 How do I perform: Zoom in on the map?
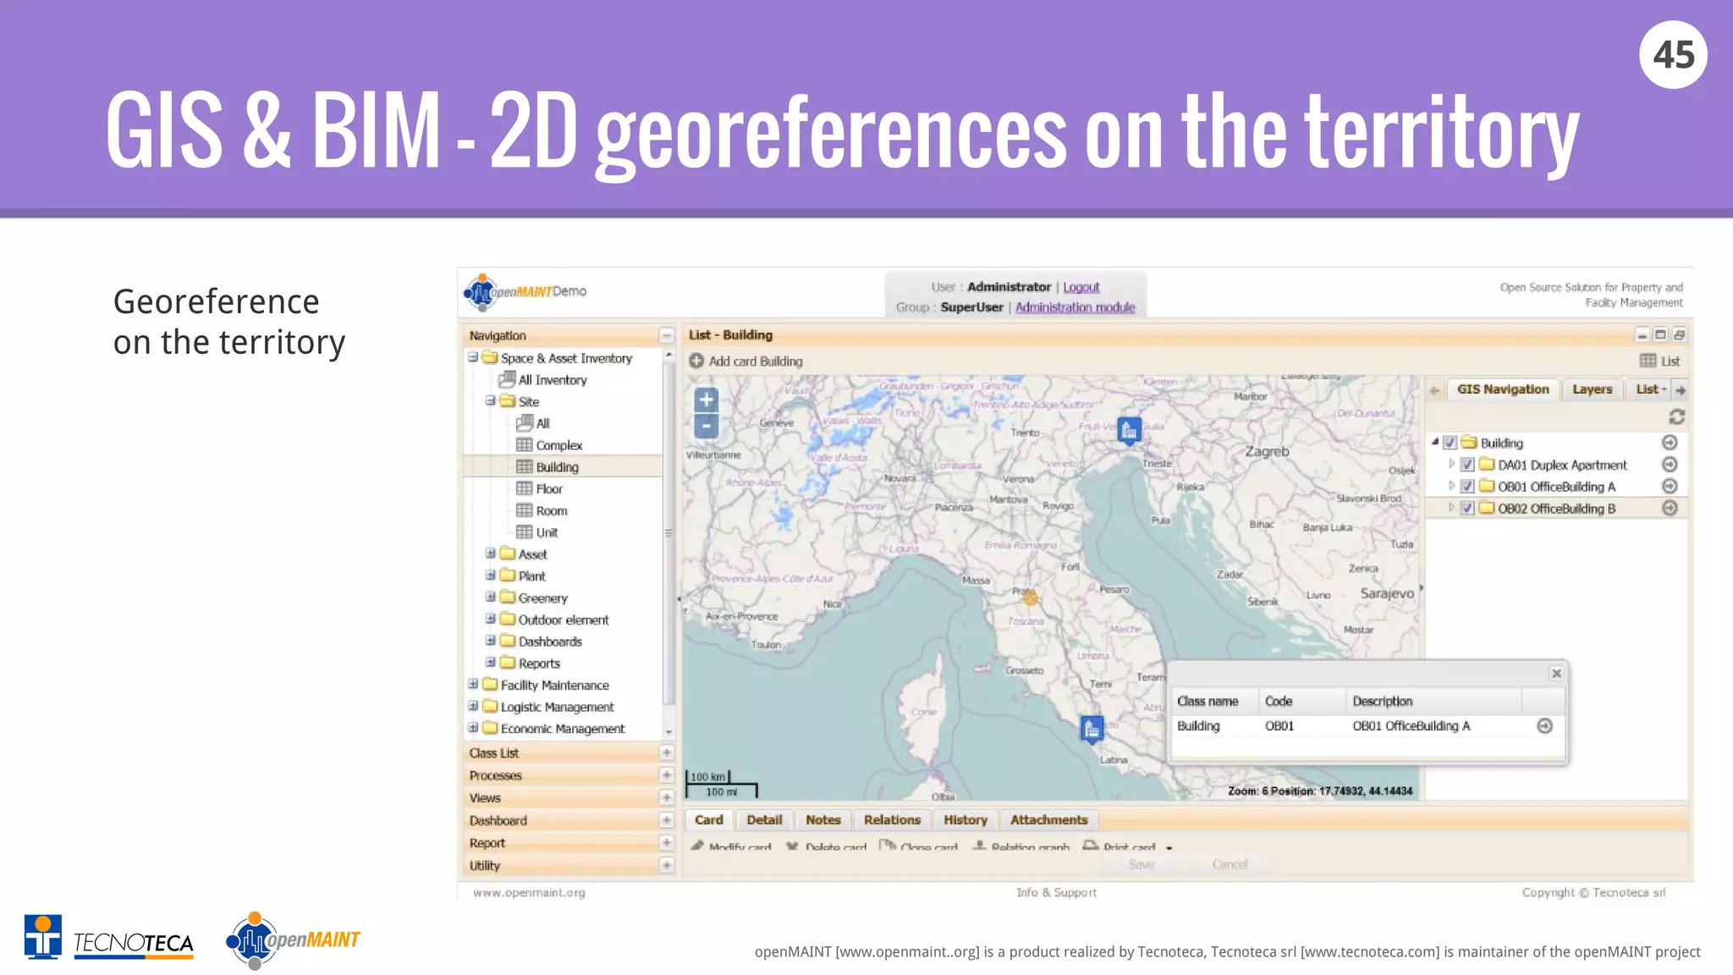click(x=706, y=399)
